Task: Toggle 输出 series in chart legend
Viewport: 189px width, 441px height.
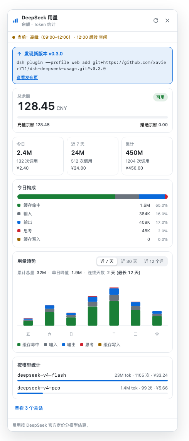Action: point(69,345)
